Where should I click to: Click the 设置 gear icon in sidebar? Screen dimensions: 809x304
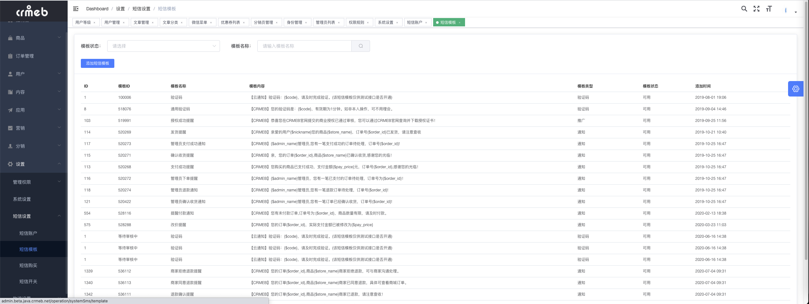(10, 164)
